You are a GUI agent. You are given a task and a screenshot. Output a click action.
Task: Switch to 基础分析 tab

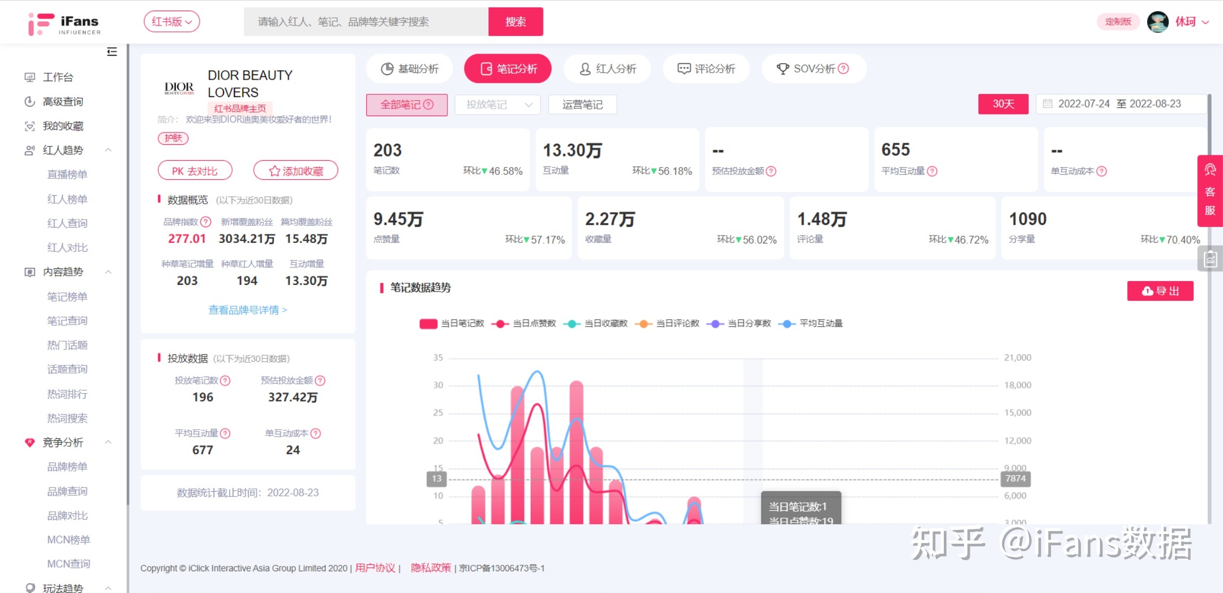point(409,68)
